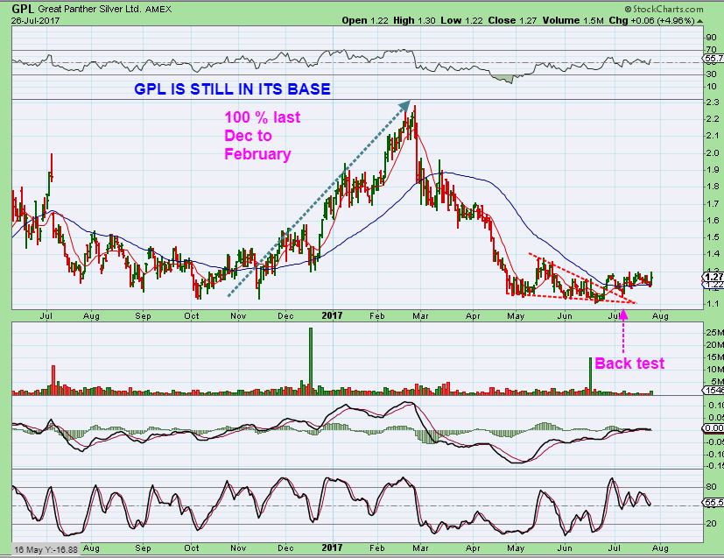
Task: Click the AMEX exchange label
Action: (158, 10)
